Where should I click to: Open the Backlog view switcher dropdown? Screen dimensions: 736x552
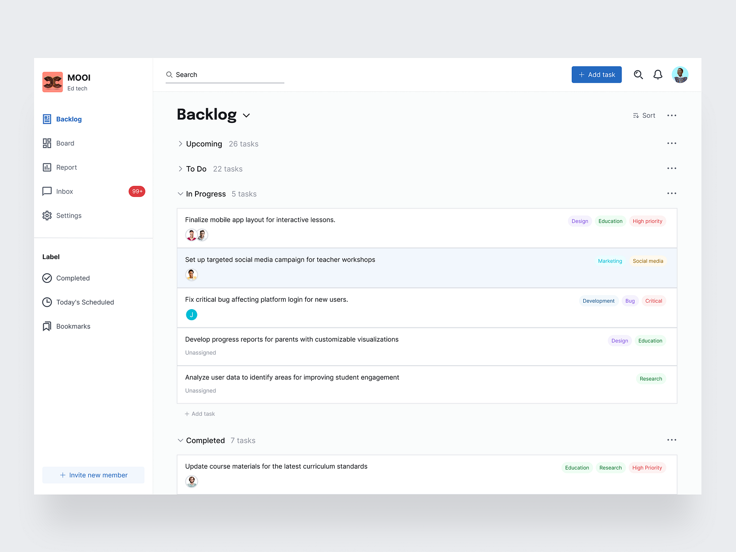247,116
